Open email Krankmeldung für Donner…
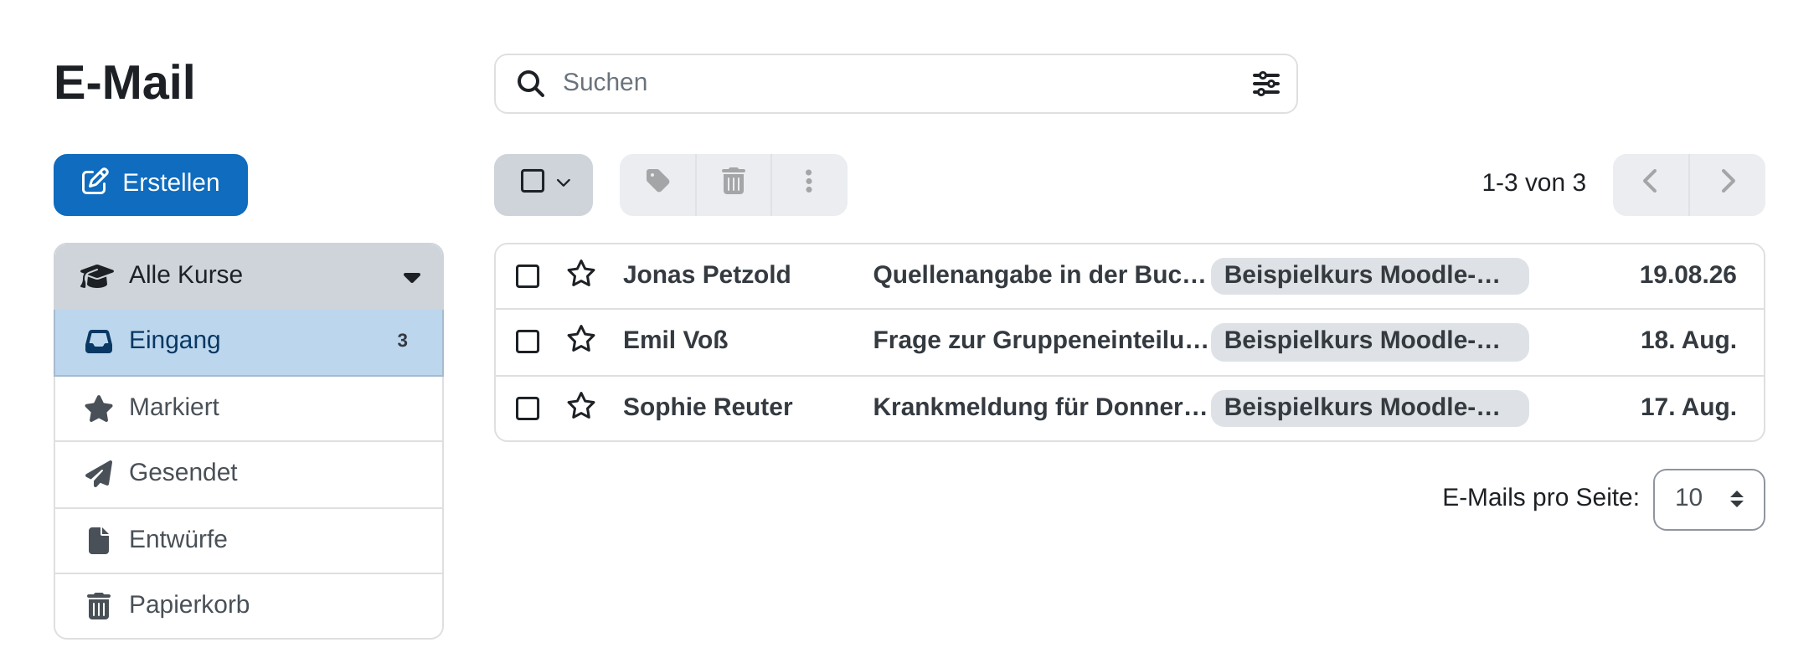Image resolution: width=1819 pixels, height=663 pixels. (x=1039, y=407)
